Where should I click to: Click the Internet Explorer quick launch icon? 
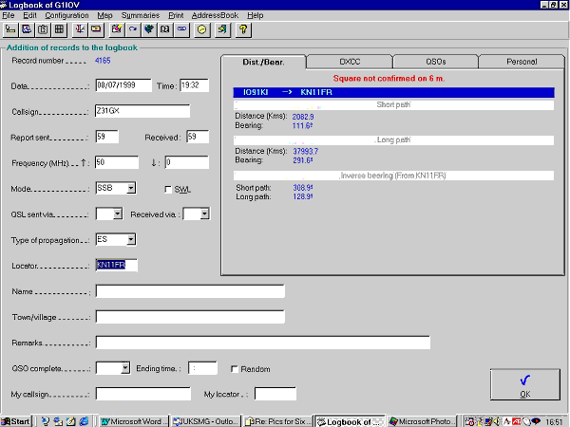tap(84, 421)
